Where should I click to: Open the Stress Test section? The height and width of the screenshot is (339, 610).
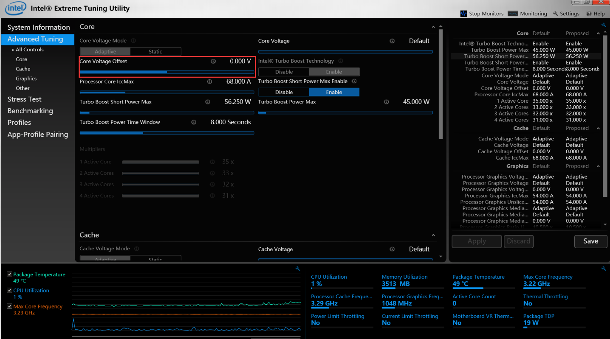24,99
